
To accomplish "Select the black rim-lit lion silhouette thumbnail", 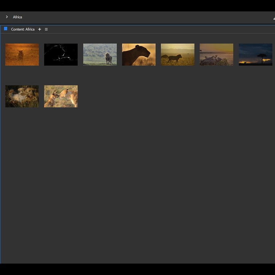I will click(x=61, y=54).
